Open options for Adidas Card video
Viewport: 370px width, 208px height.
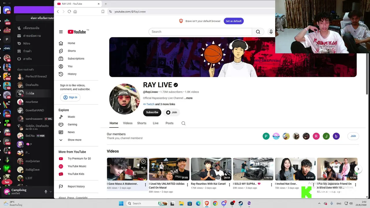pyautogui.click(x=187, y=185)
